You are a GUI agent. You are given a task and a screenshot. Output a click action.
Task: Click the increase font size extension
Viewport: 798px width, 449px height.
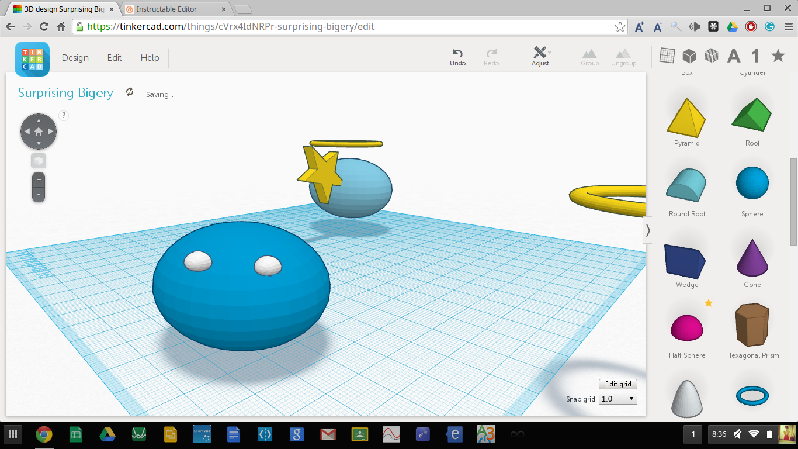click(639, 27)
